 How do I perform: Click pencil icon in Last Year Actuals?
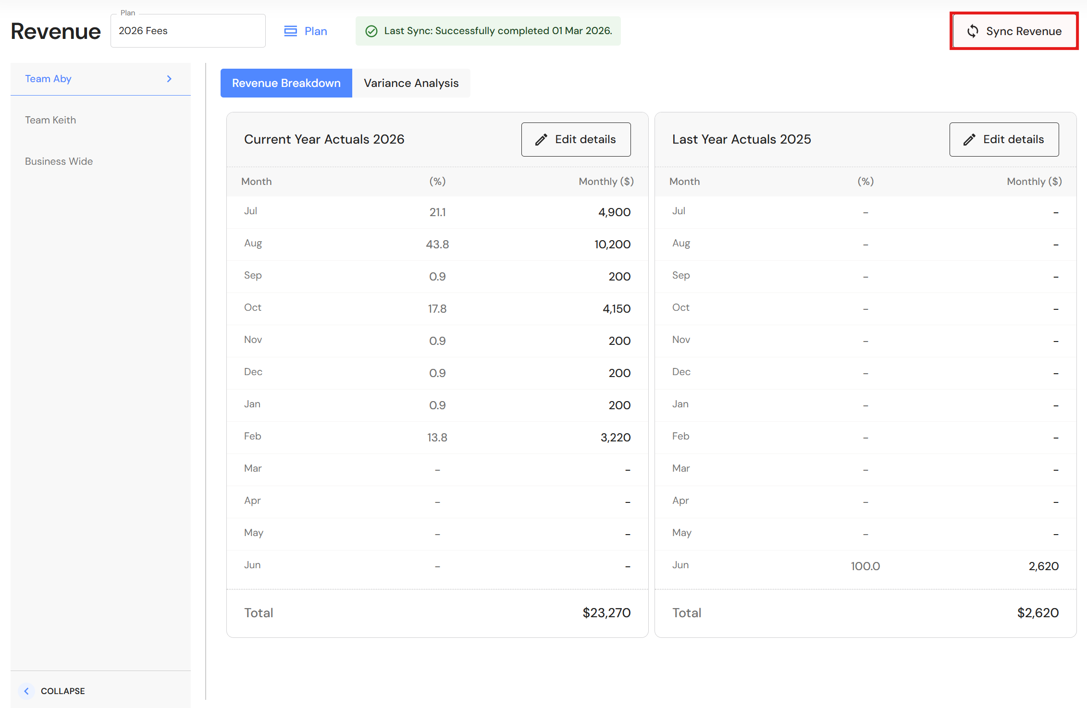point(969,140)
